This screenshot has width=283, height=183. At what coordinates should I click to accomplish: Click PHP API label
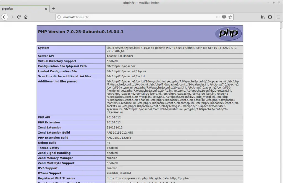(44, 117)
